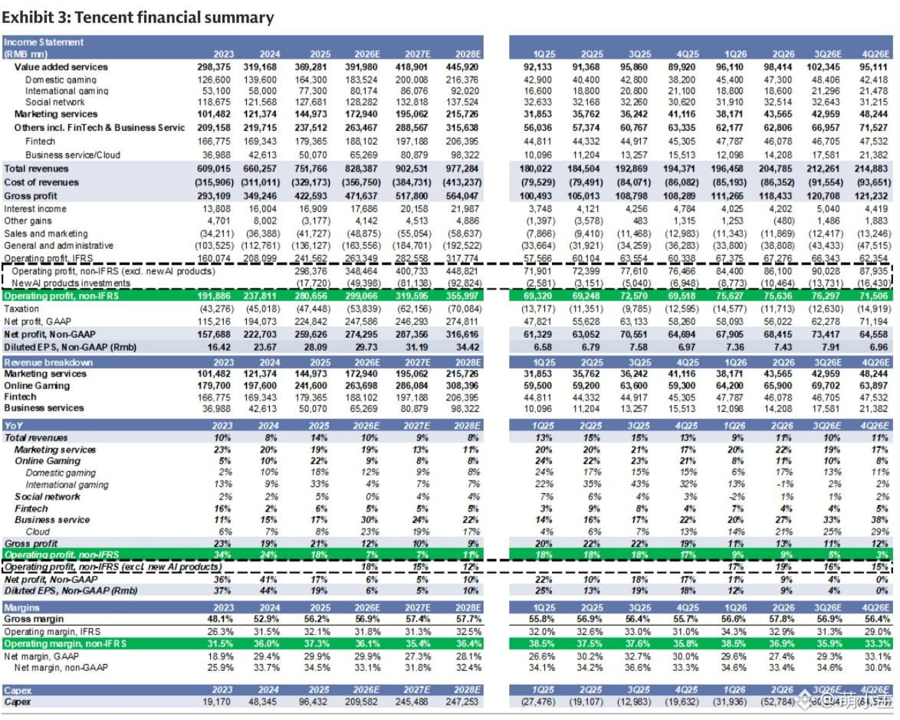Click Total revenues 2023 value "609,015"
This screenshot has width=900, height=720.
(214, 169)
